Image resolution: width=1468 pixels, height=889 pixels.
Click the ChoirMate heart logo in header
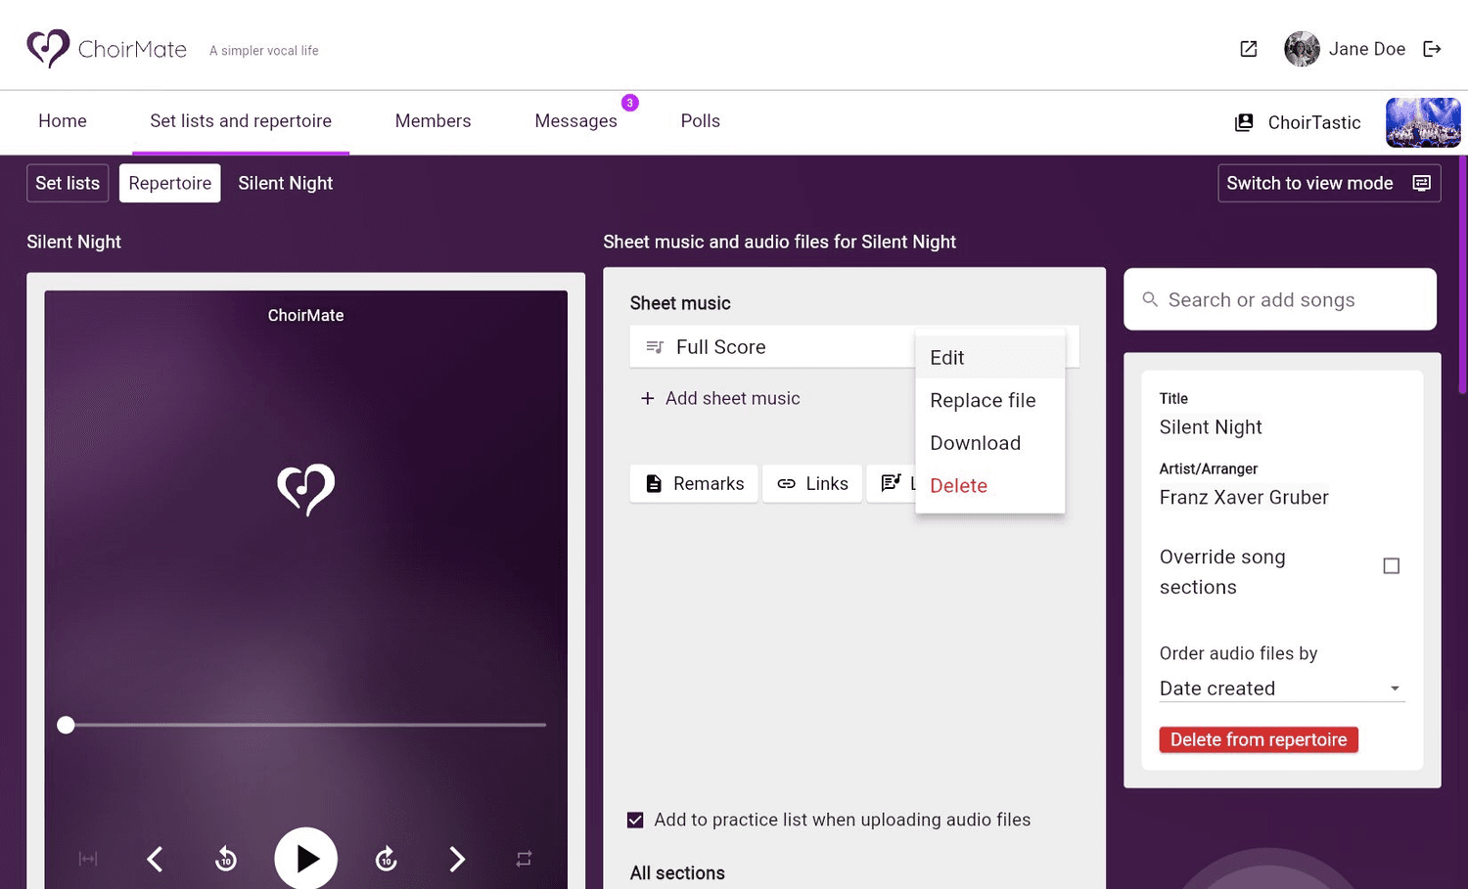pyautogui.click(x=47, y=49)
